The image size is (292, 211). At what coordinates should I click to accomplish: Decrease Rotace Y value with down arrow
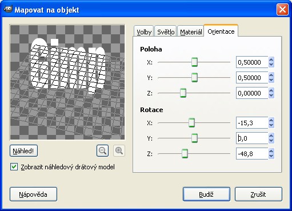point(271,141)
